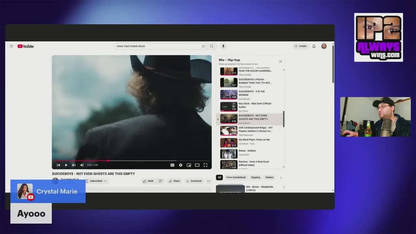Viewport: 416px width, 234px height.
Task: Click the playlist panel scrollbar thumb
Action: (x=284, y=119)
